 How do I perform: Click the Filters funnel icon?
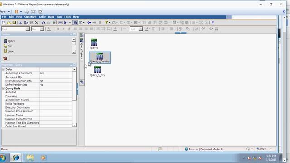[x=106, y=23]
